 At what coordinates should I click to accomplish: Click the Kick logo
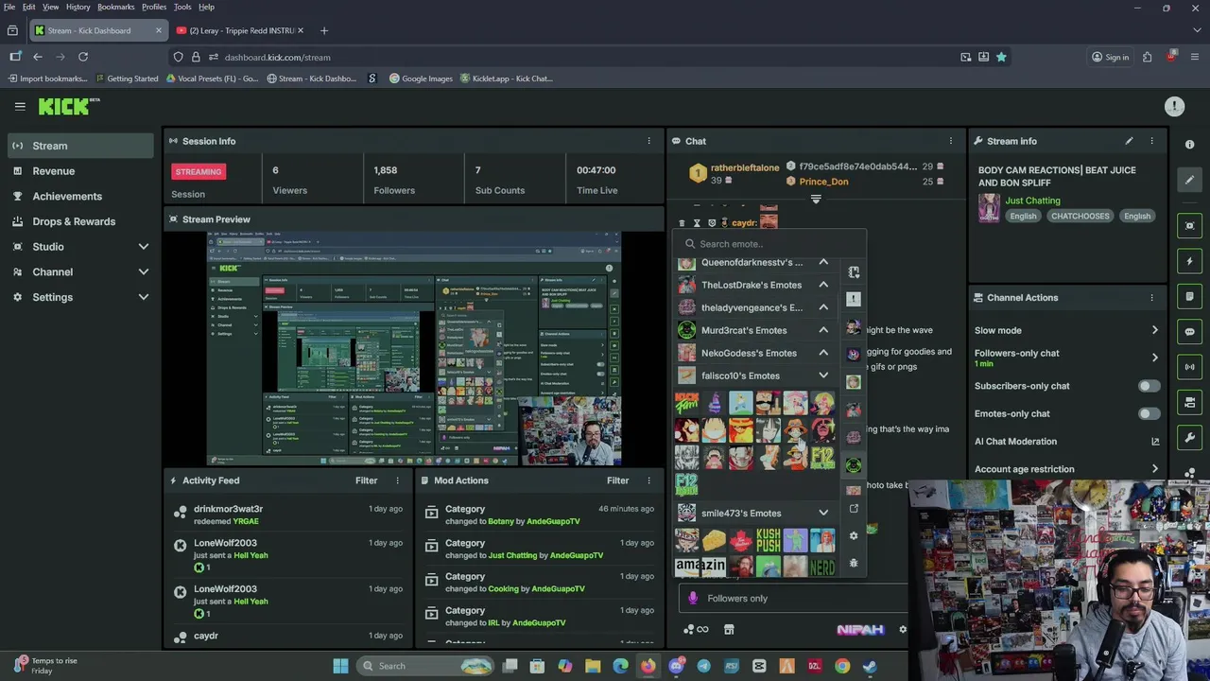[x=69, y=106]
